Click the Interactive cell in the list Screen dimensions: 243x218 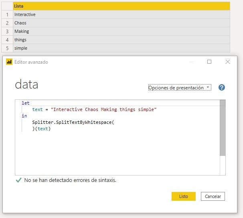pyautogui.click(x=25, y=14)
